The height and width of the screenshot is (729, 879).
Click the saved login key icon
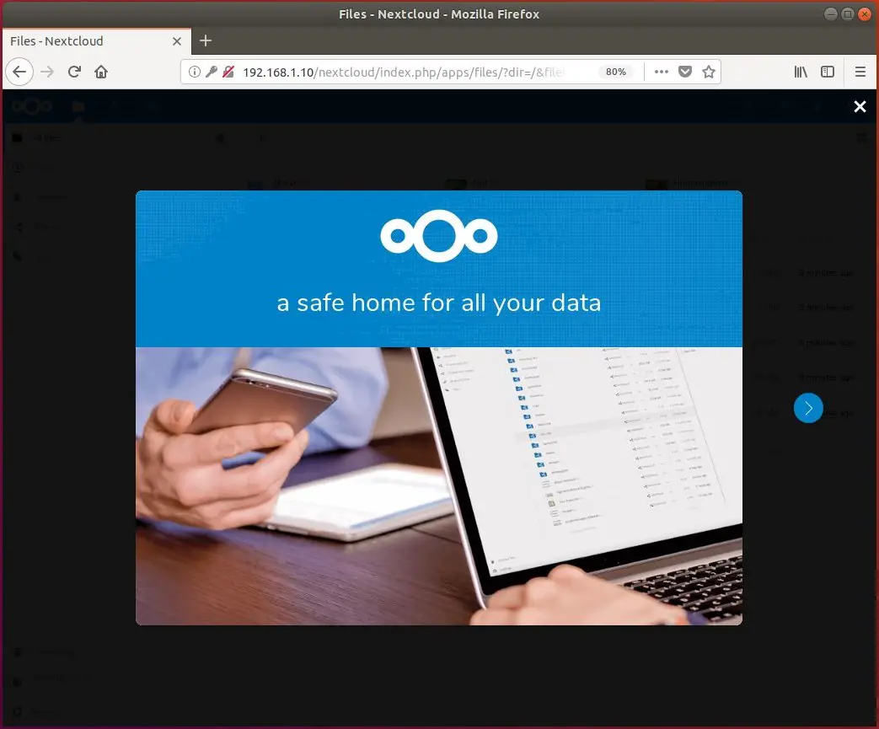(211, 72)
